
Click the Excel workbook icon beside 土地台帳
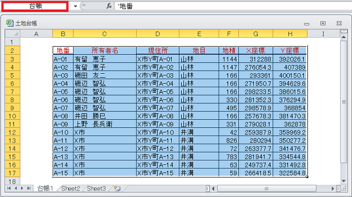[10, 23]
